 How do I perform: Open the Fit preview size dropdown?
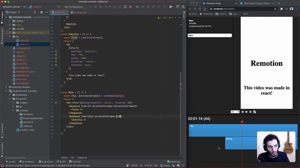[235, 112]
